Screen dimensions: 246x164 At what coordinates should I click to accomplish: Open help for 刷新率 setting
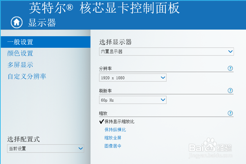point(230,91)
